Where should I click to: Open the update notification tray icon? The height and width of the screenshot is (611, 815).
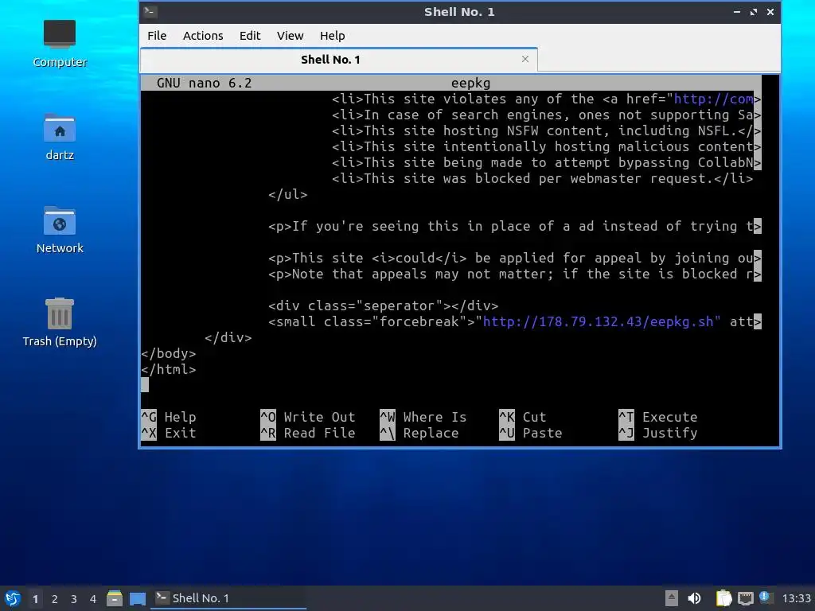pyautogui.click(x=765, y=597)
